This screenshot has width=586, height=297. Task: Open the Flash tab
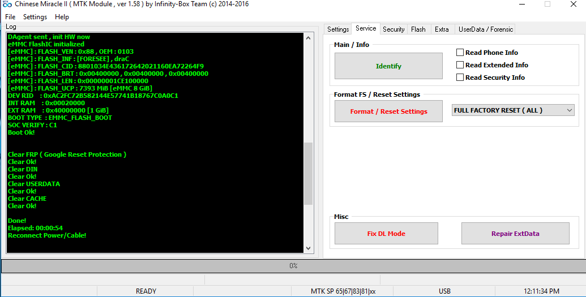[x=418, y=29]
